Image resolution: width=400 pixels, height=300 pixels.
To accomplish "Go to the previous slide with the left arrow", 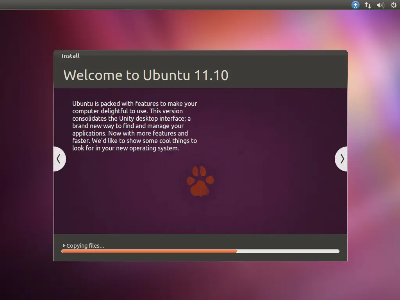I will pos(59,159).
